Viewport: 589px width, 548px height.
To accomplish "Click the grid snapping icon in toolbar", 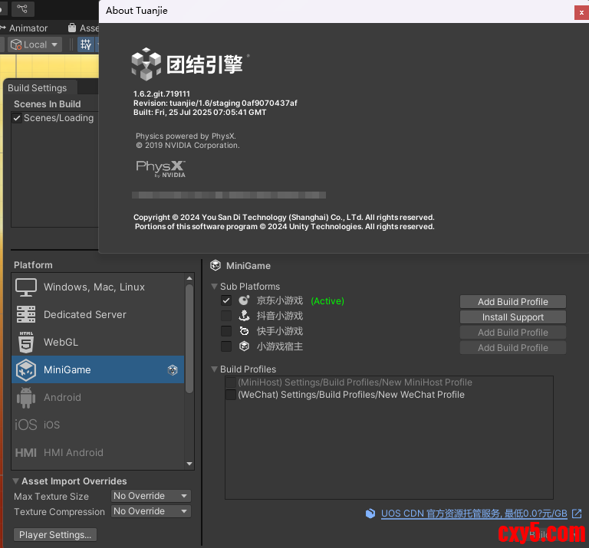I will (x=86, y=44).
